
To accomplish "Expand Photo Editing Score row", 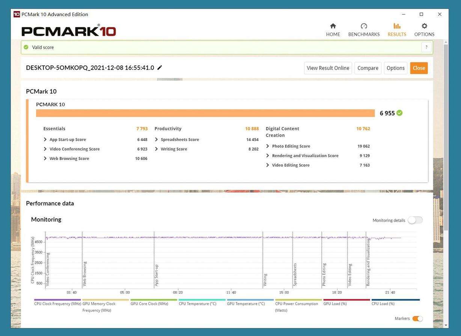I will click(268, 146).
